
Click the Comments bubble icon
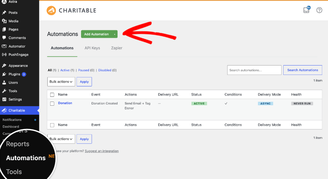click(4, 38)
